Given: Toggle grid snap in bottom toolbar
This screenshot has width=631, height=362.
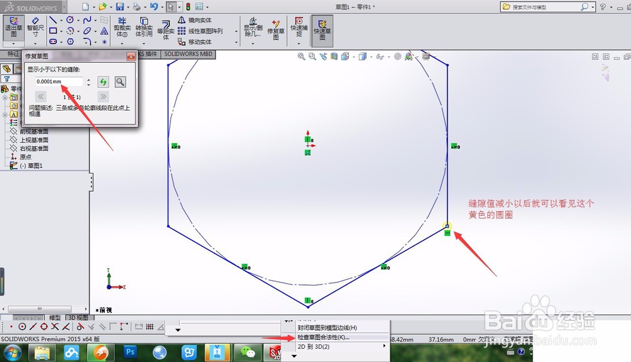Looking at the screenshot, I should (150, 327).
